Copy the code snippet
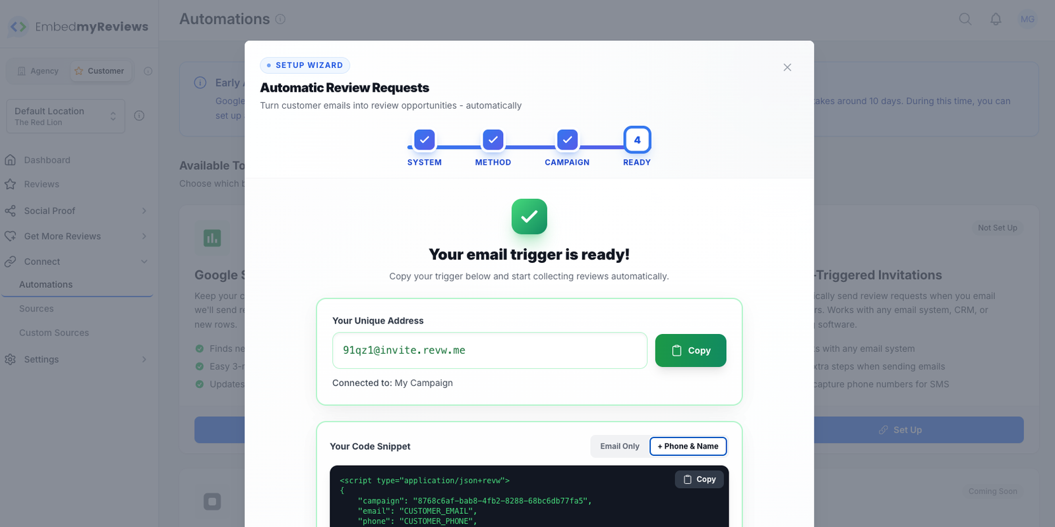 pyautogui.click(x=699, y=480)
